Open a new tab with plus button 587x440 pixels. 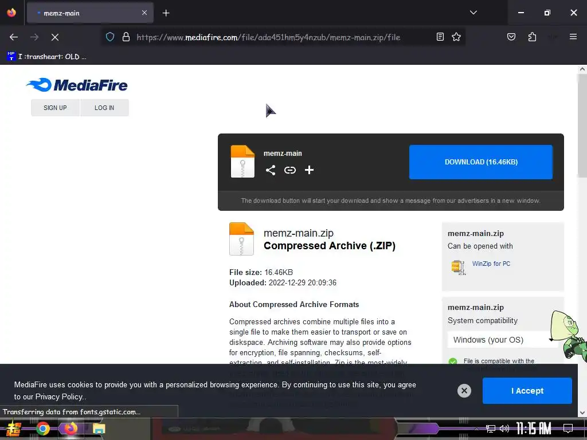pyautogui.click(x=166, y=13)
